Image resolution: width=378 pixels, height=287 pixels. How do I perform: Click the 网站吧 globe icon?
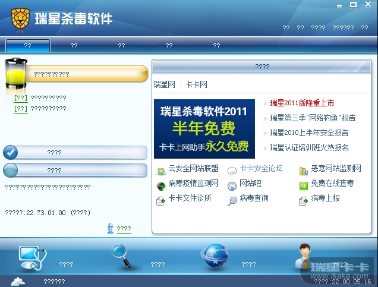232,186
